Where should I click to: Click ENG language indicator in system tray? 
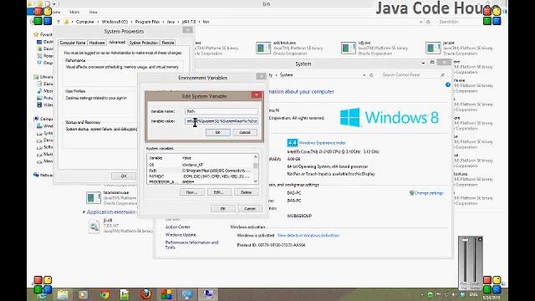pos(474,294)
